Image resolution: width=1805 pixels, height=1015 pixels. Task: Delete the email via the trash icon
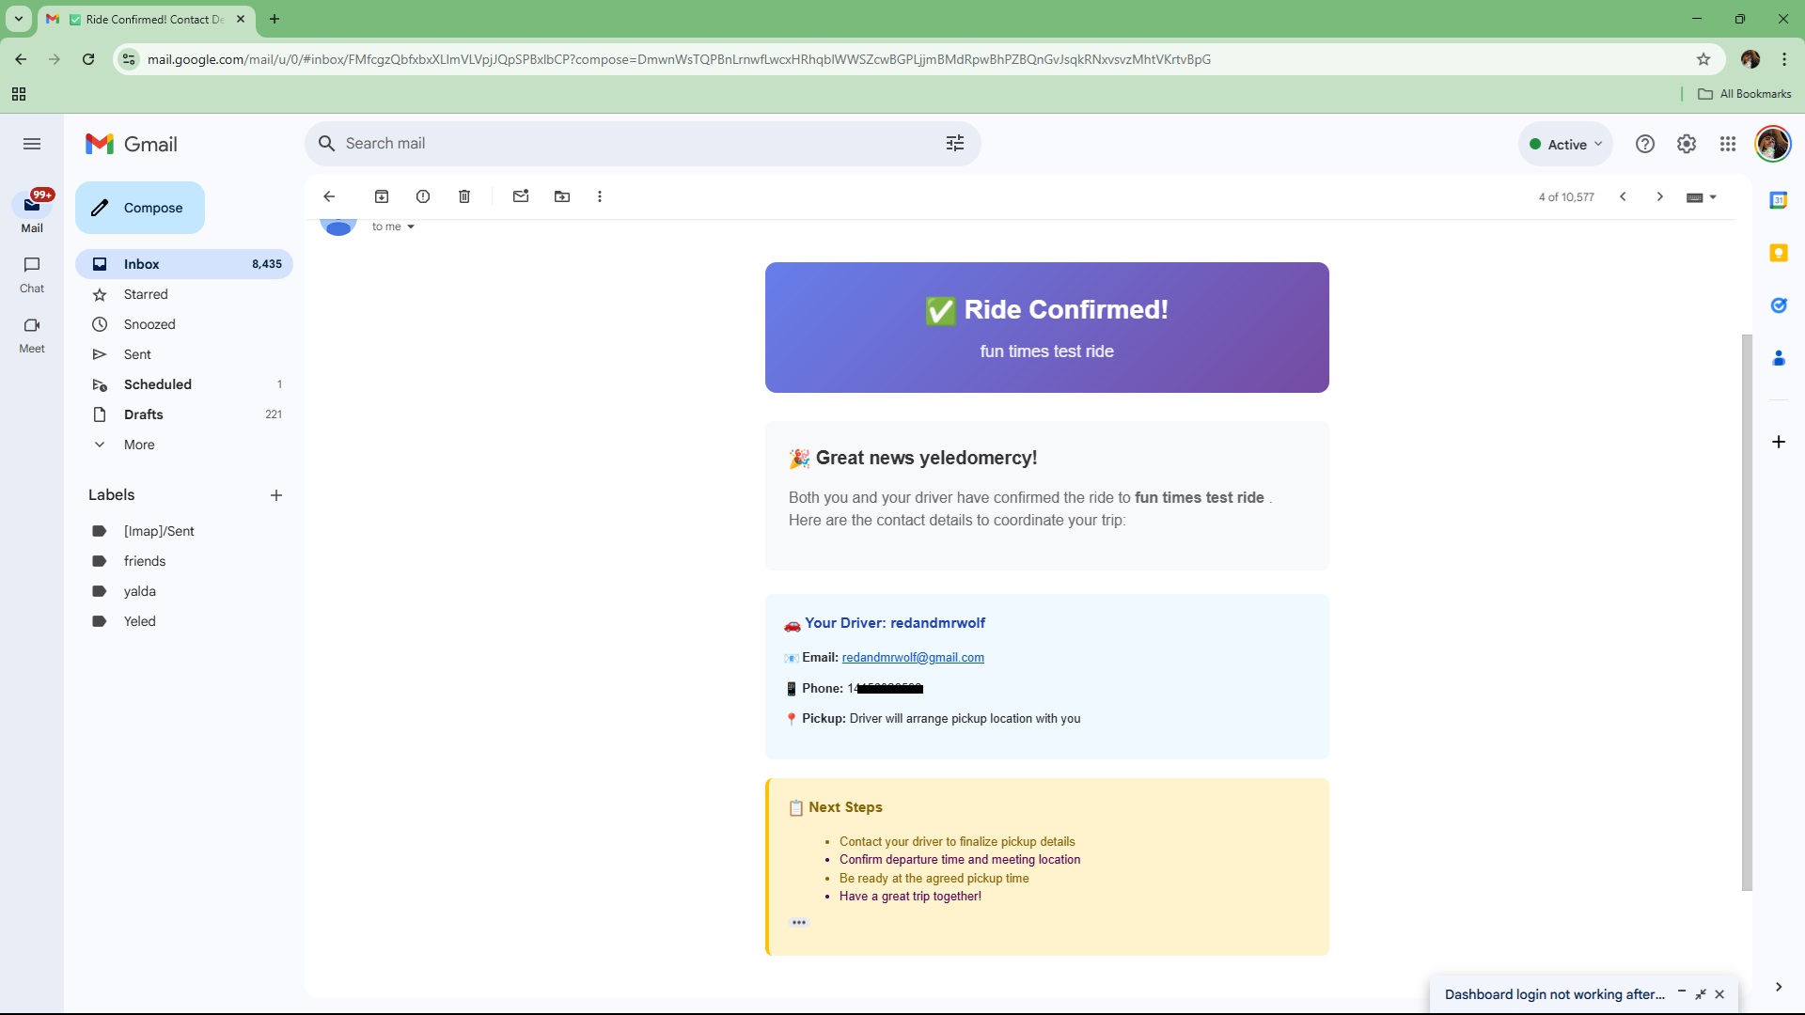464,196
